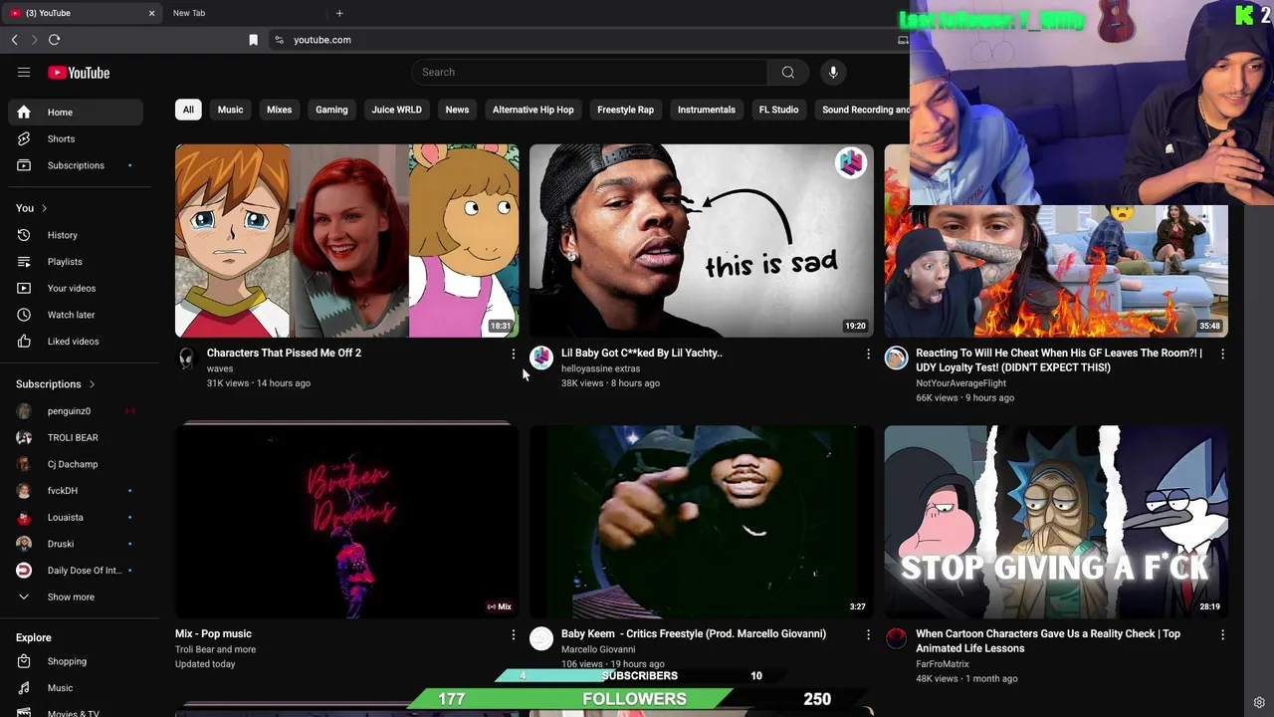Open options menu for Baby Keem Critics Freestyle
Viewport: 1274px width, 717px height.
pyautogui.click(x=868, y=634)
